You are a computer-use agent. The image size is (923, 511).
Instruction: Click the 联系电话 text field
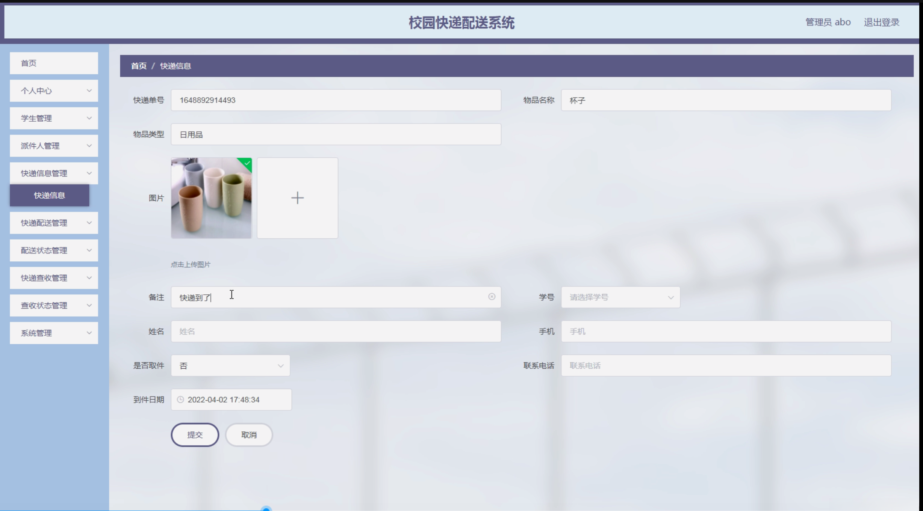726,366
